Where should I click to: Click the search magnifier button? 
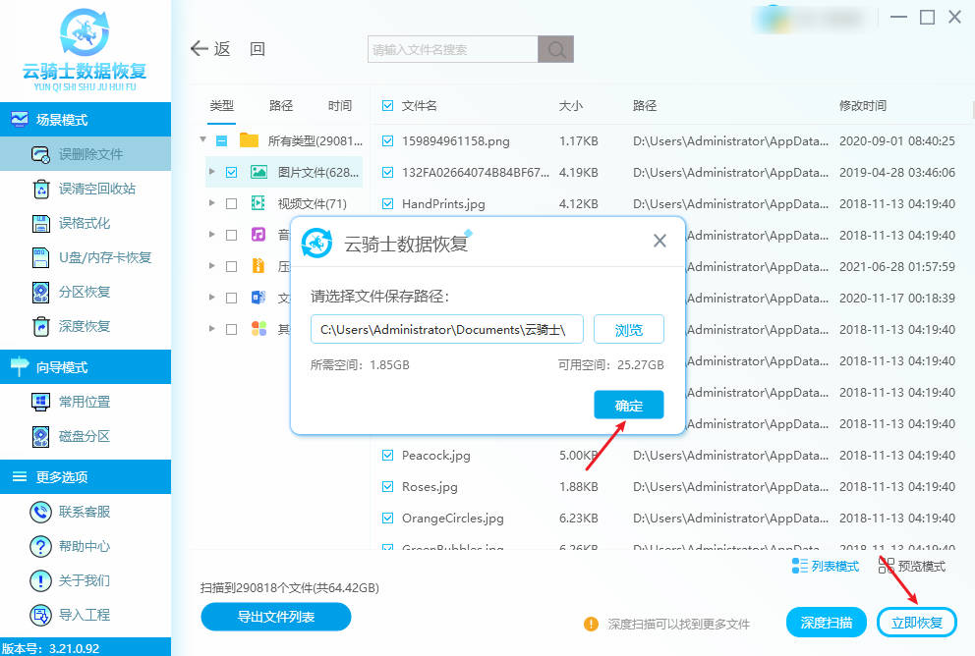click(556, 49)
